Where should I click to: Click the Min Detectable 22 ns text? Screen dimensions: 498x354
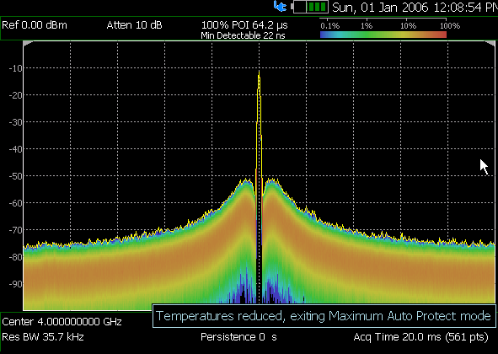click(x=243, y=35)
